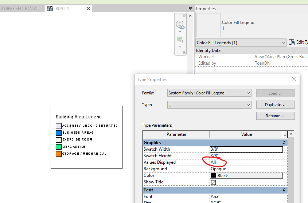Screen dimensions: 308x203
Task: Click the Identity Data group header
Action: click(x=252, y=50)
